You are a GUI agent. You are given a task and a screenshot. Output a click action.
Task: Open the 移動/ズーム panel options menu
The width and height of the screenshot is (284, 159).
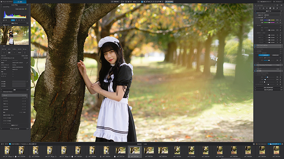pyautogui.click(x=28, y=23)
